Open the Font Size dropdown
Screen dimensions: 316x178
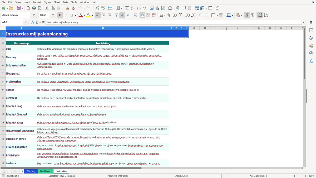53,15
